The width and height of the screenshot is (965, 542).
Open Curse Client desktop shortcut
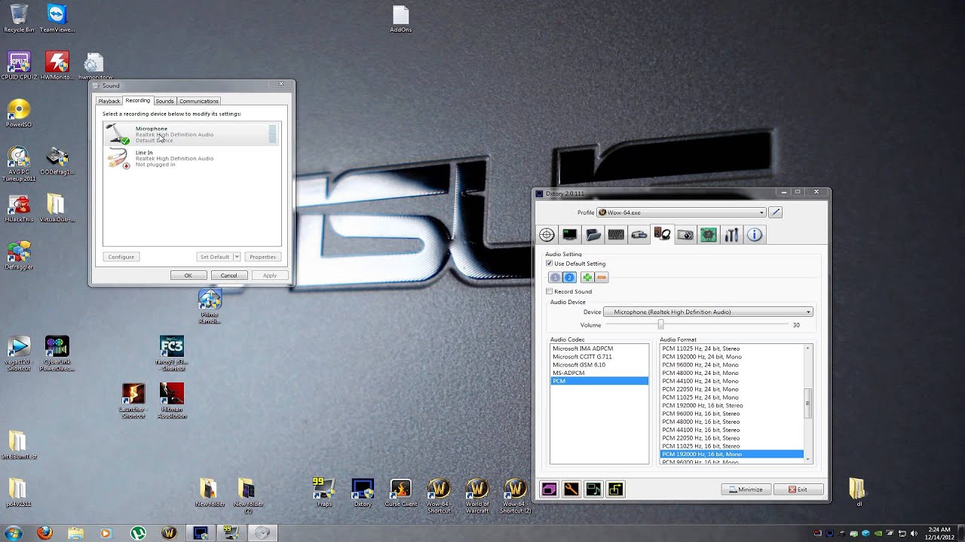click(x=400, y=492)
